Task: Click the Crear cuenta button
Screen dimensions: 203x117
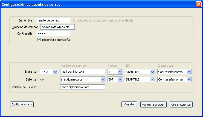Action: coord(181,104)
